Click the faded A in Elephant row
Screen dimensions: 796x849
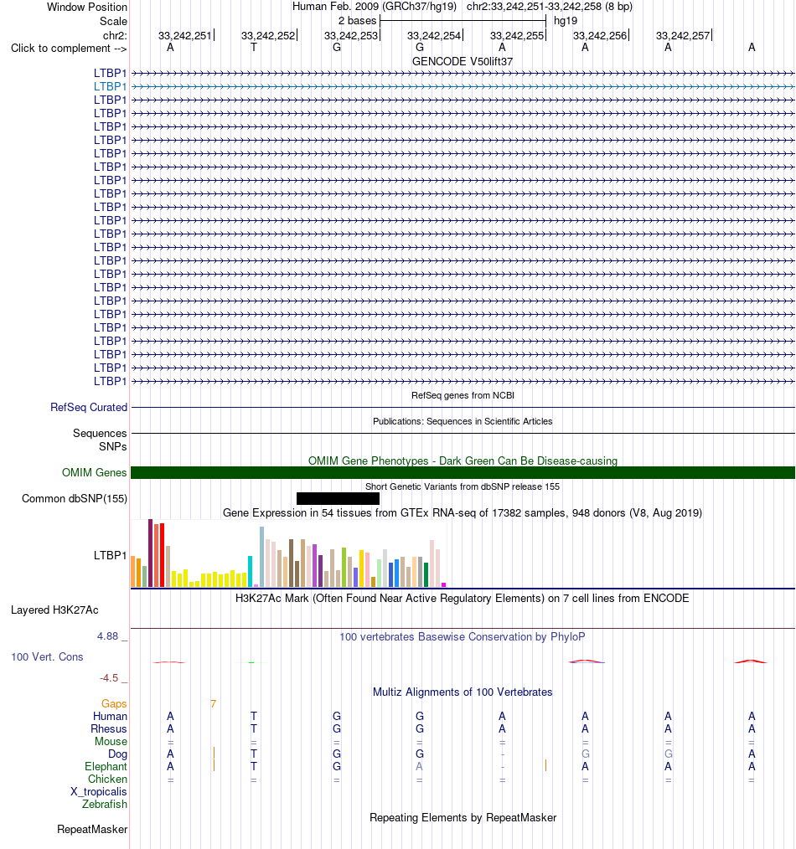420,767
